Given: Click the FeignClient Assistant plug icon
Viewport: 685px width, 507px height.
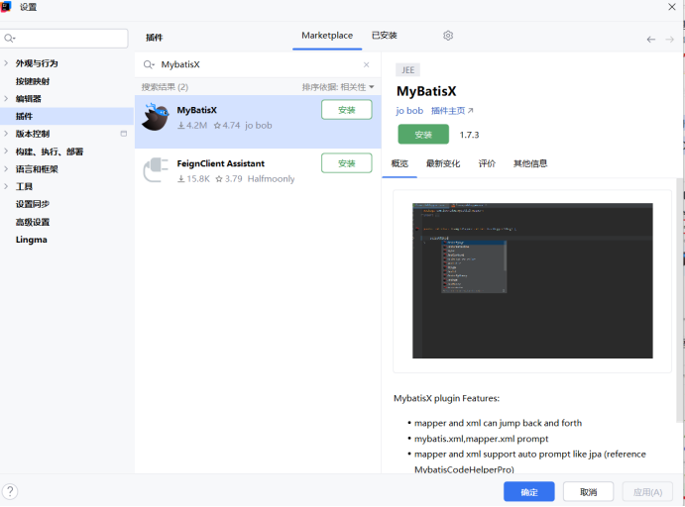Looking at the screenshot, I should [x=156, y=170].
